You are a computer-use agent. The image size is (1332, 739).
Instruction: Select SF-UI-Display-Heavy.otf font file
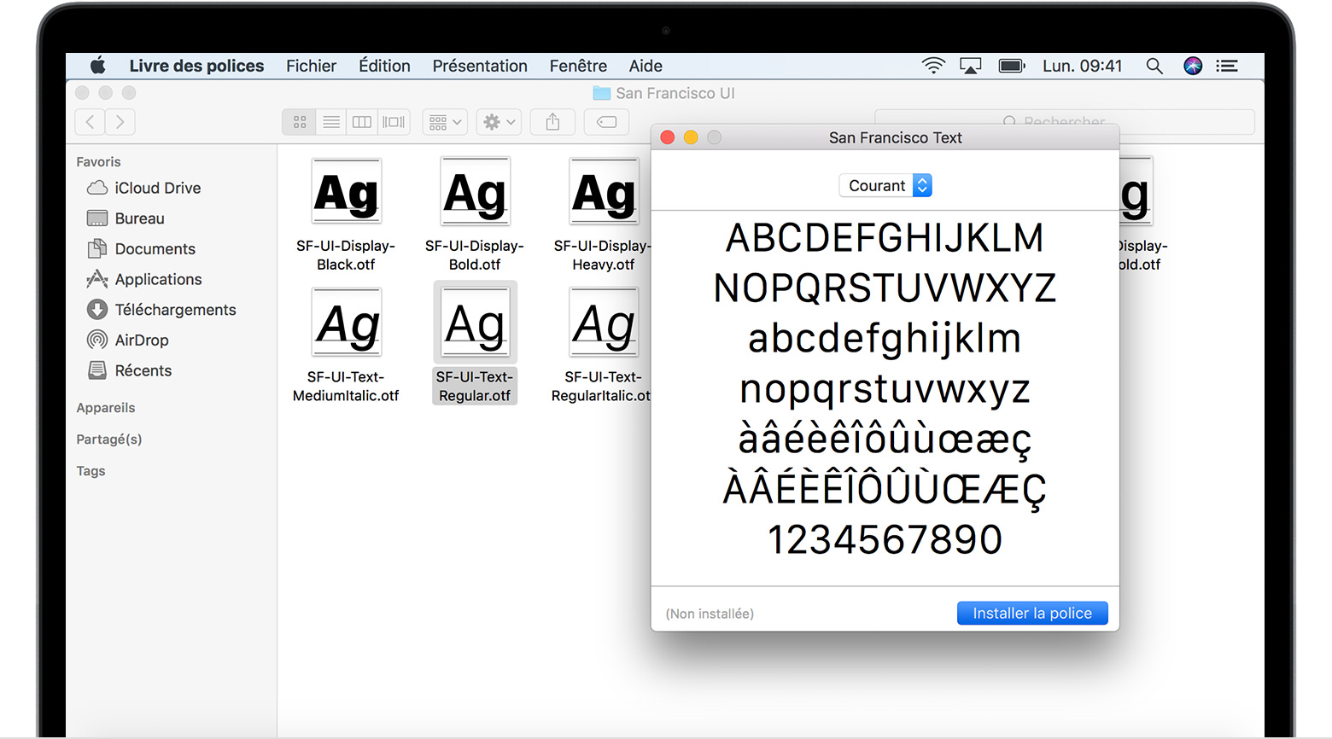click(603, 215)
